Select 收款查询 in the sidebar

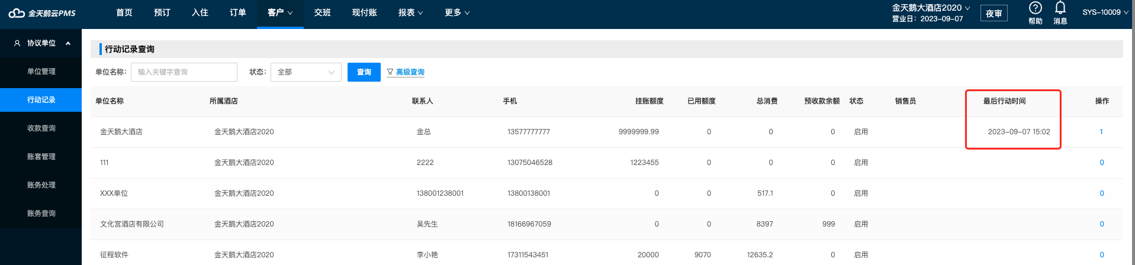[x=41, y=128]
